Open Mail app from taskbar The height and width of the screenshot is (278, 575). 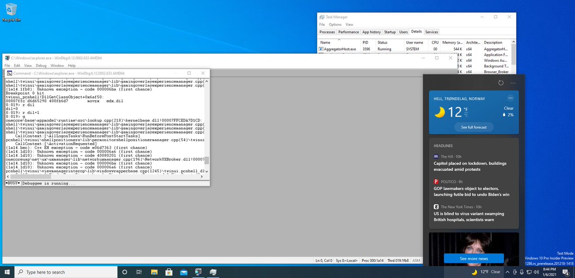coord(183,272)
